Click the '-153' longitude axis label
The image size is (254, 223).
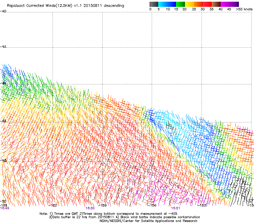(x=202, y=206)
